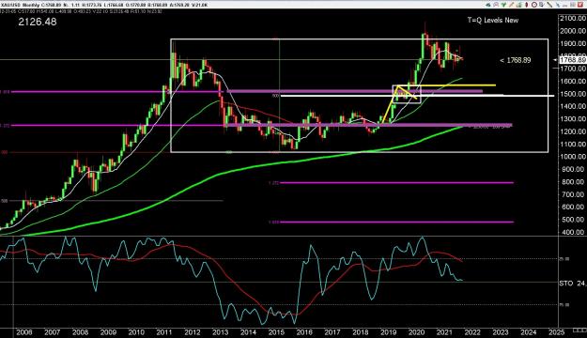Click the 2015 year label on time axis
Screen dimensions: 587x338
[276, 332]
